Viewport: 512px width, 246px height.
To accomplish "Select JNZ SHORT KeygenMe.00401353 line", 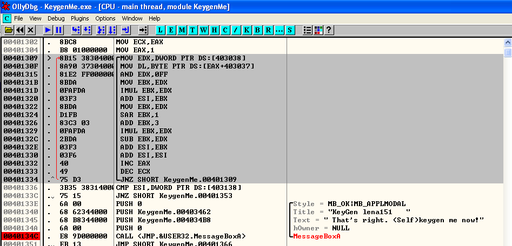I will [x=174, y=196].
